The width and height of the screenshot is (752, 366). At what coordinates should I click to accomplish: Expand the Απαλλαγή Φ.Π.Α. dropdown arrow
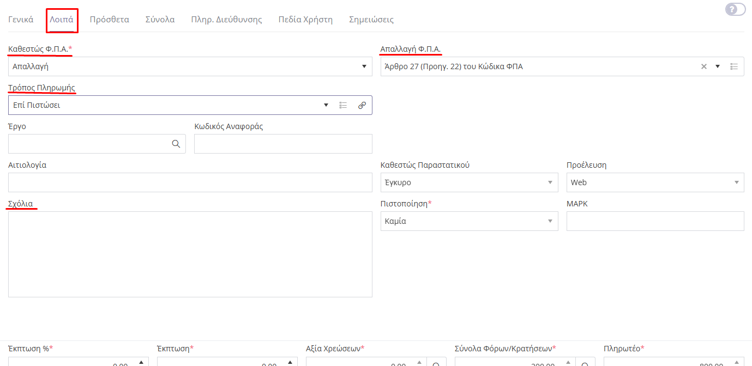point(718,66)
